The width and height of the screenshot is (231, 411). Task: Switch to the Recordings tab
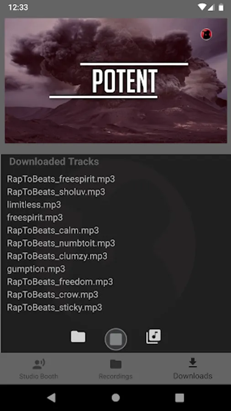tap(115, 369)
